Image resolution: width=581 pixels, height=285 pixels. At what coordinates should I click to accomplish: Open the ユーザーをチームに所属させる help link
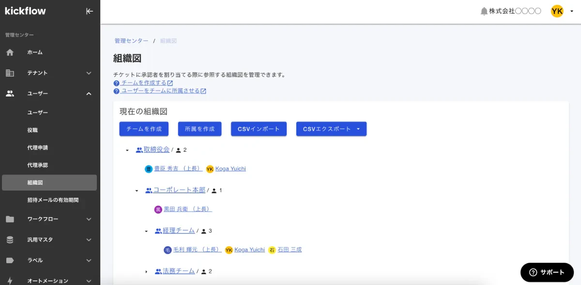click(x=160, y=91)
